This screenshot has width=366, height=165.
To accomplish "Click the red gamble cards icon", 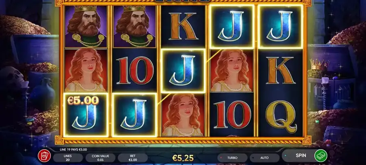I will point(44,156).
